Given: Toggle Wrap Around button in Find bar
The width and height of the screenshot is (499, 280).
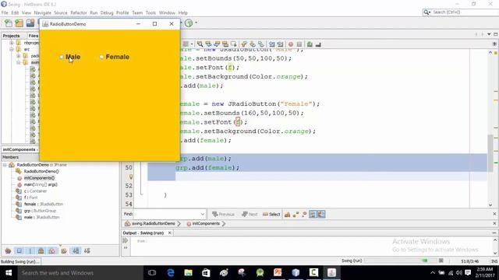Looking at the screenshot, I should [321, 215].
